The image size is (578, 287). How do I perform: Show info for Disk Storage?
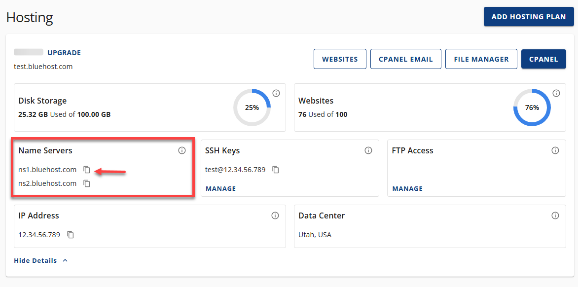(276, 93)
